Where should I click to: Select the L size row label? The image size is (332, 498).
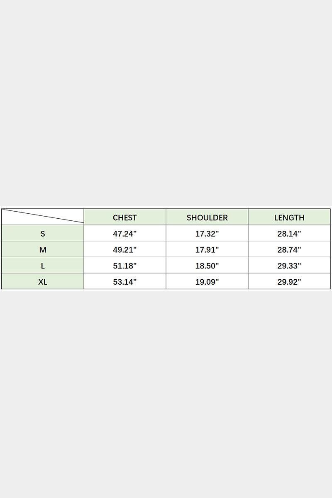[x=43, y=266]
